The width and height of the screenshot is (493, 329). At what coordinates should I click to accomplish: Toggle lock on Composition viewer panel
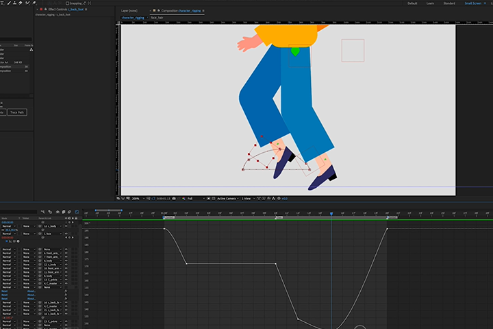(x=158, y=11)
